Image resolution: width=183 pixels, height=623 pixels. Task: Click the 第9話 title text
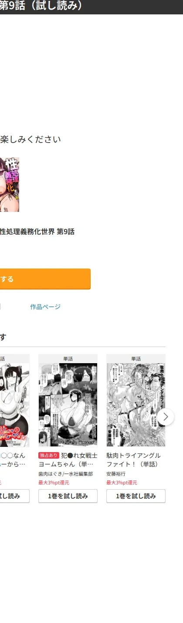(x=37, y=232)
